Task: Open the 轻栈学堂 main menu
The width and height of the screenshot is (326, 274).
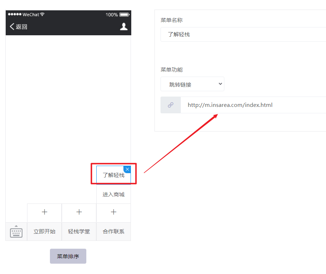Action: pos(79,232)
